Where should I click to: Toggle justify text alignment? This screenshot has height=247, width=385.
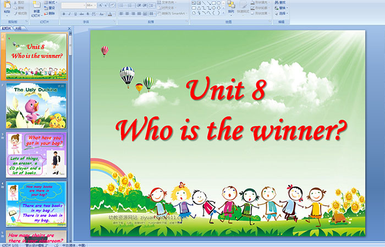[139, 14]
